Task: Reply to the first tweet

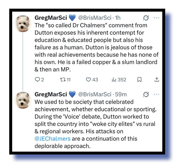Action: pyautogui.click(x=37, y=80)
